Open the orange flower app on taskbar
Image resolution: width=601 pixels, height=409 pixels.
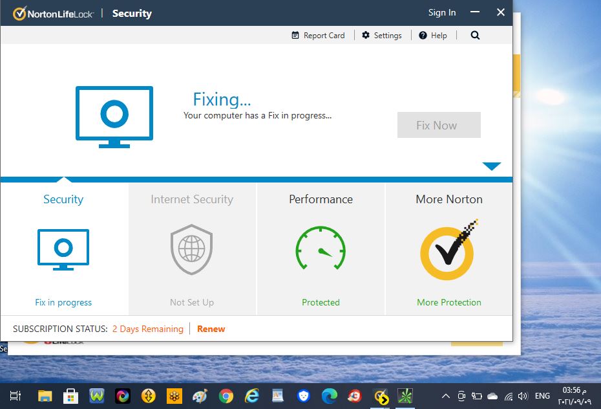[174, 396]
